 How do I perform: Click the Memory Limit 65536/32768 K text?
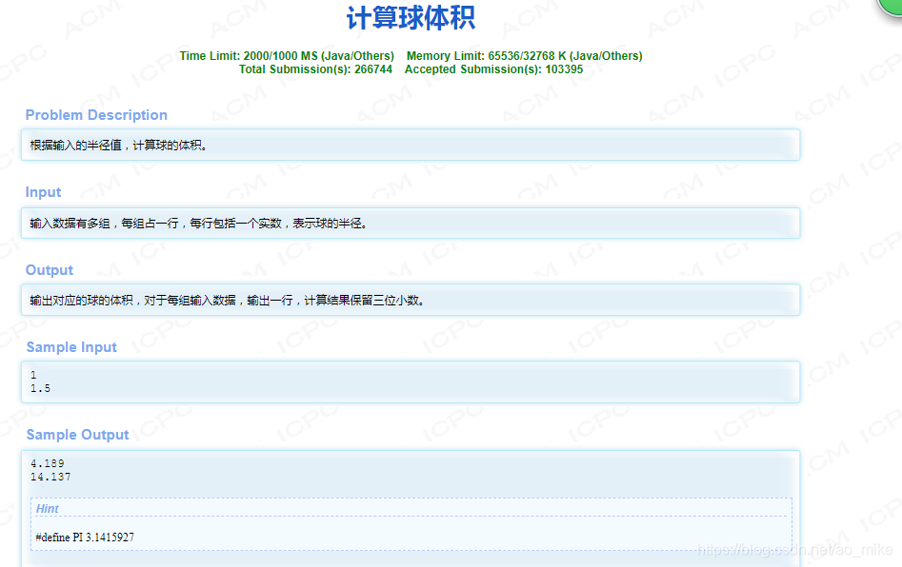(524, 56)
